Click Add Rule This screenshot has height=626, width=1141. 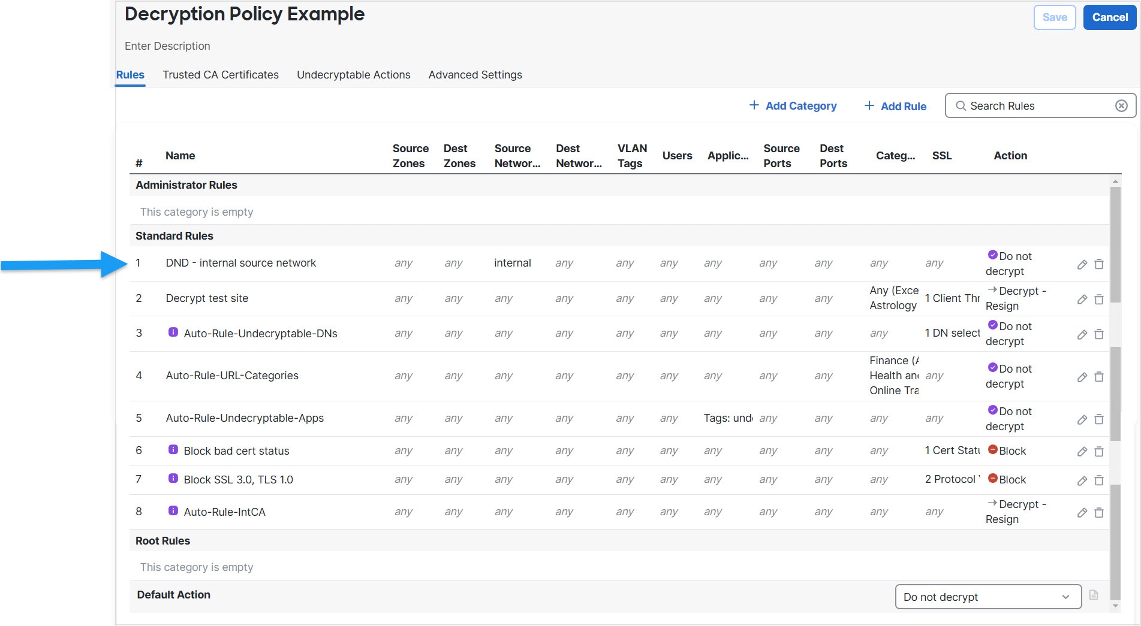pyautogui.click(x=895, y=106)
